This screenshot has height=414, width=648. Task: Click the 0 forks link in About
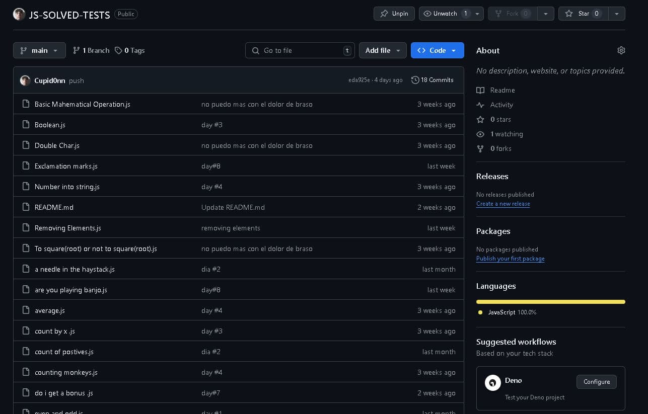[501, 148]
